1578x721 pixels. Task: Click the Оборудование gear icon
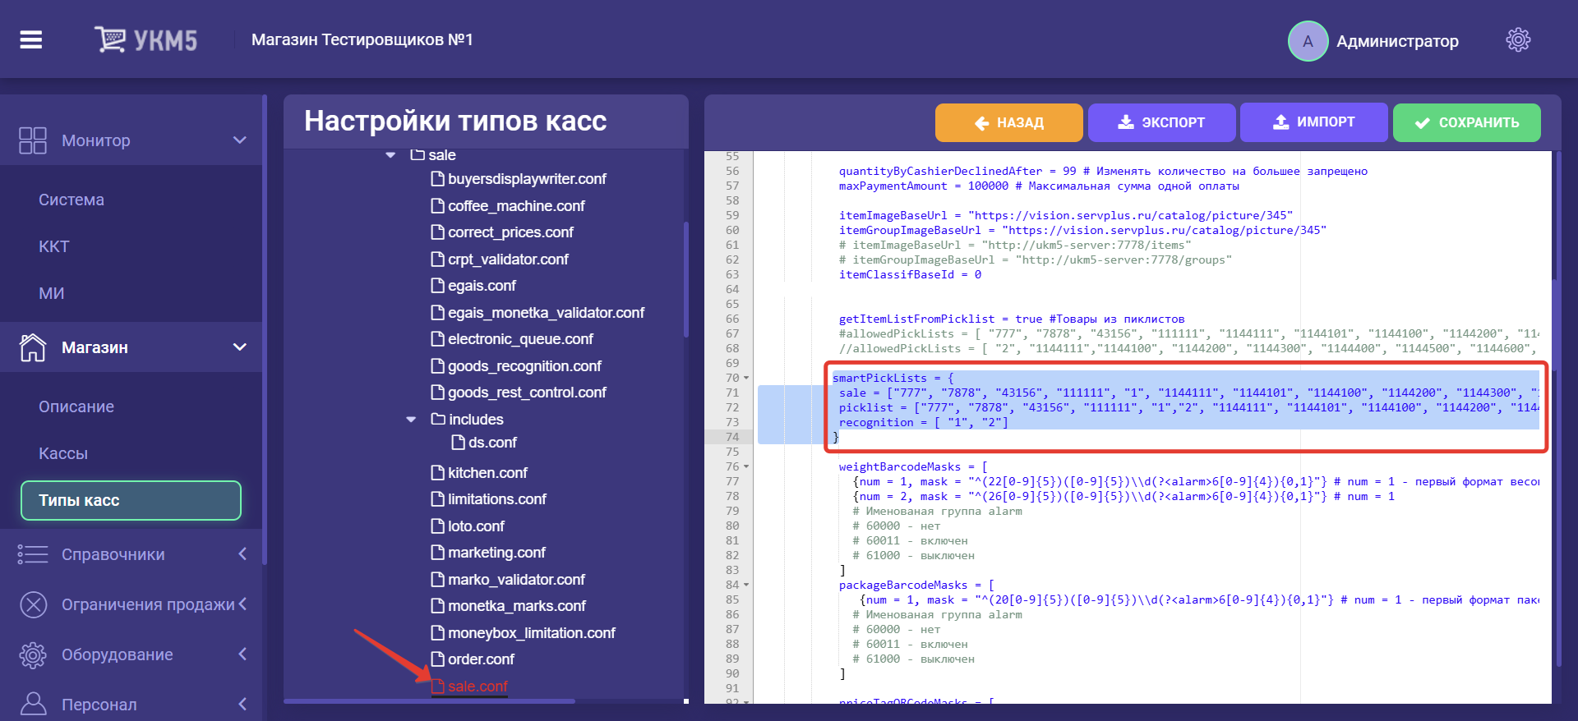pyautogui.click(x=33, y=655)
